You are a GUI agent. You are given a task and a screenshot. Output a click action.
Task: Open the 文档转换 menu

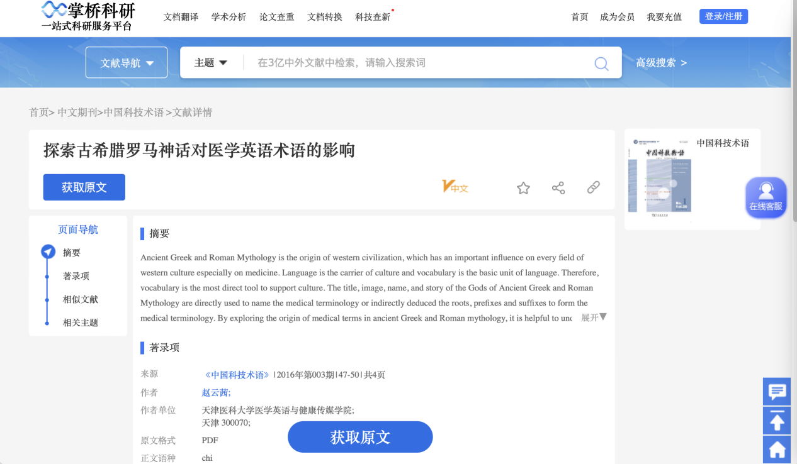pyautogui.click(x=325, y=17)
